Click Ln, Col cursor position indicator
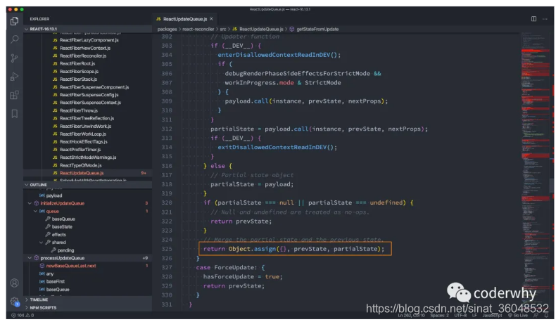556x322 pixels. [x=411, y=315]
